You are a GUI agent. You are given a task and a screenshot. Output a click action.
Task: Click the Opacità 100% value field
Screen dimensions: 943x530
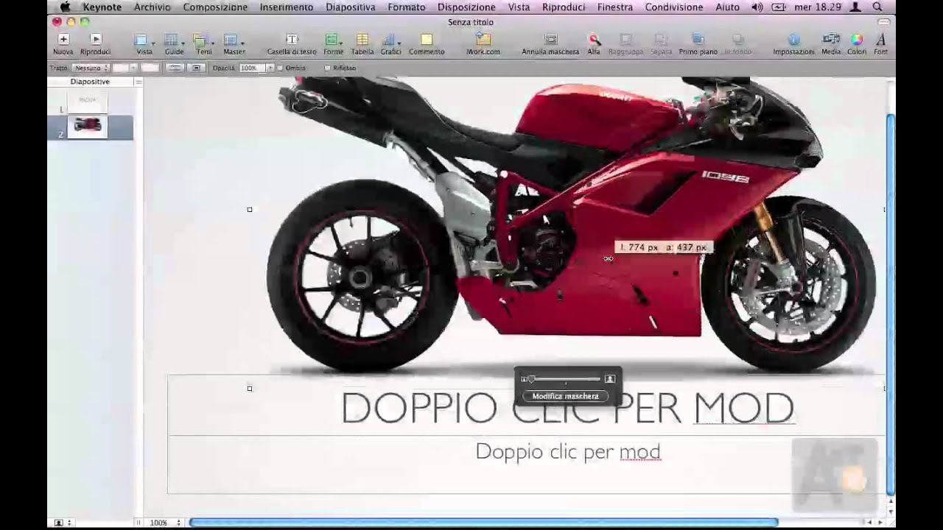(250, 68)
